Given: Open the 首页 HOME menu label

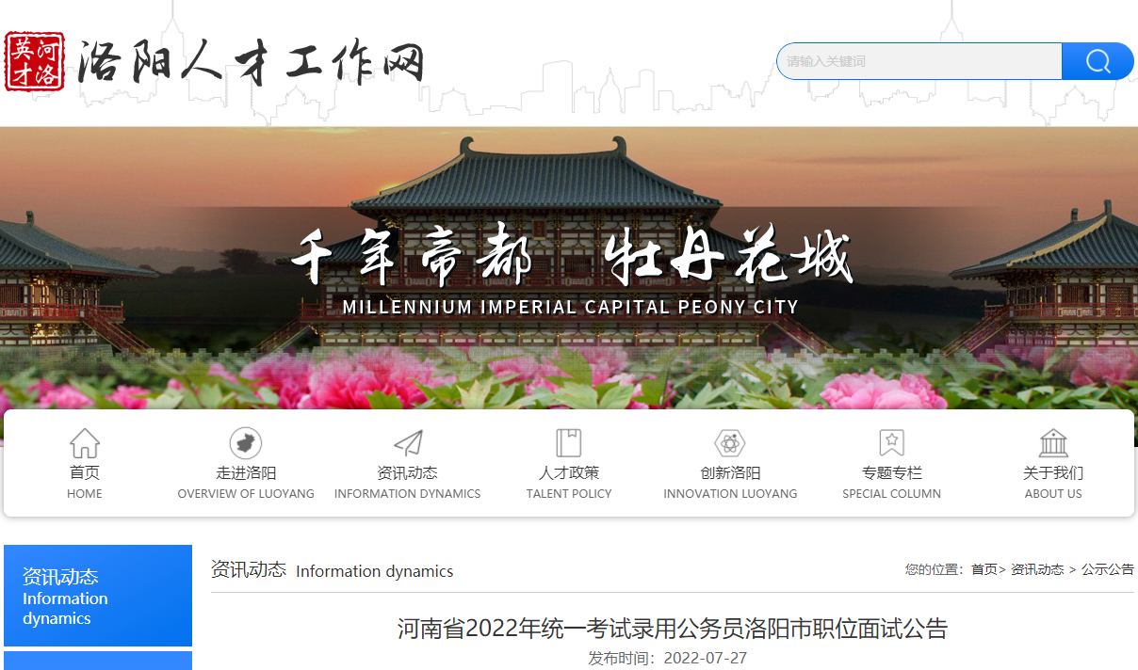Looking at the screenshot, I should 85,482.
